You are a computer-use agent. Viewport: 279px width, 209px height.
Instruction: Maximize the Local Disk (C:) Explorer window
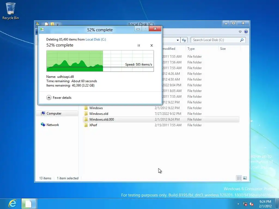233,23
